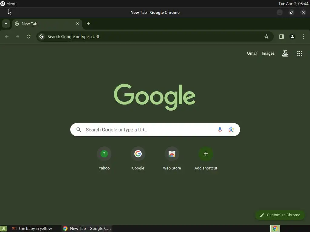Select the New Tab tab
Image resolution: width=310 pixels, height=232 pixels.
[47, 24]
